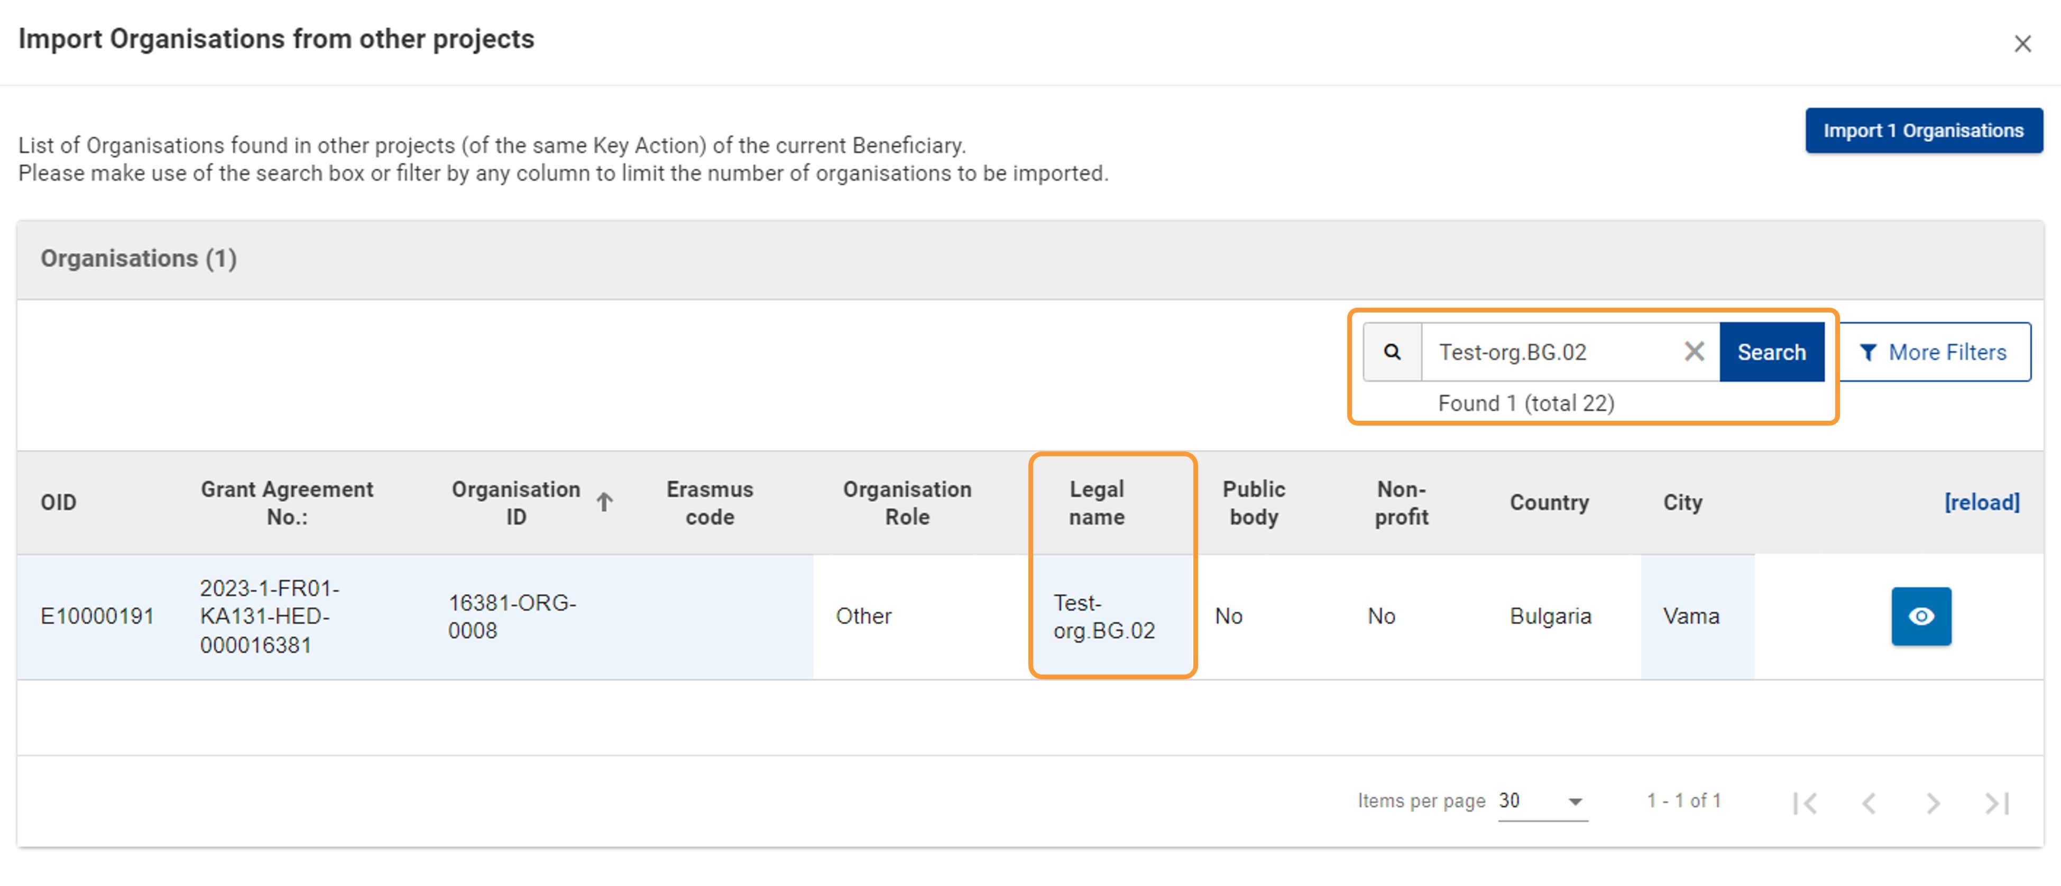Sort by Non-profit column

coord(1401,502)
